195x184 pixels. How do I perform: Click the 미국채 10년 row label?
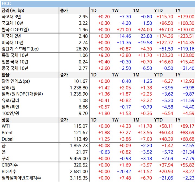pyautogui.click(x=12, y=43)
